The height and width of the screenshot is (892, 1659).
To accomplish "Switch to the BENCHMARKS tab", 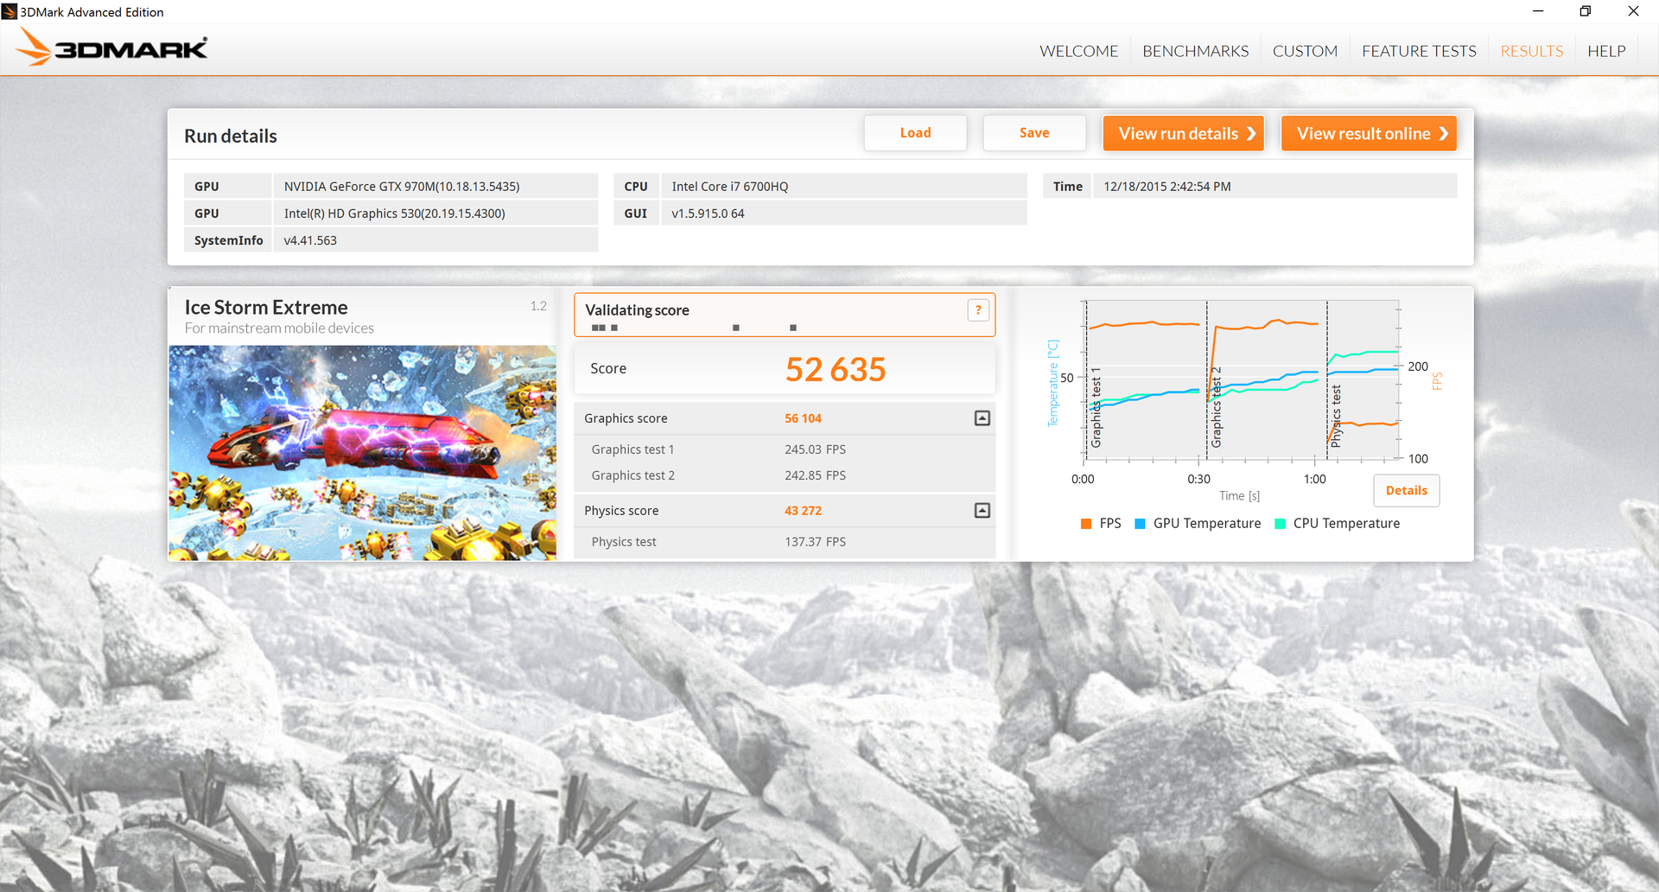I will point(1195,51).
